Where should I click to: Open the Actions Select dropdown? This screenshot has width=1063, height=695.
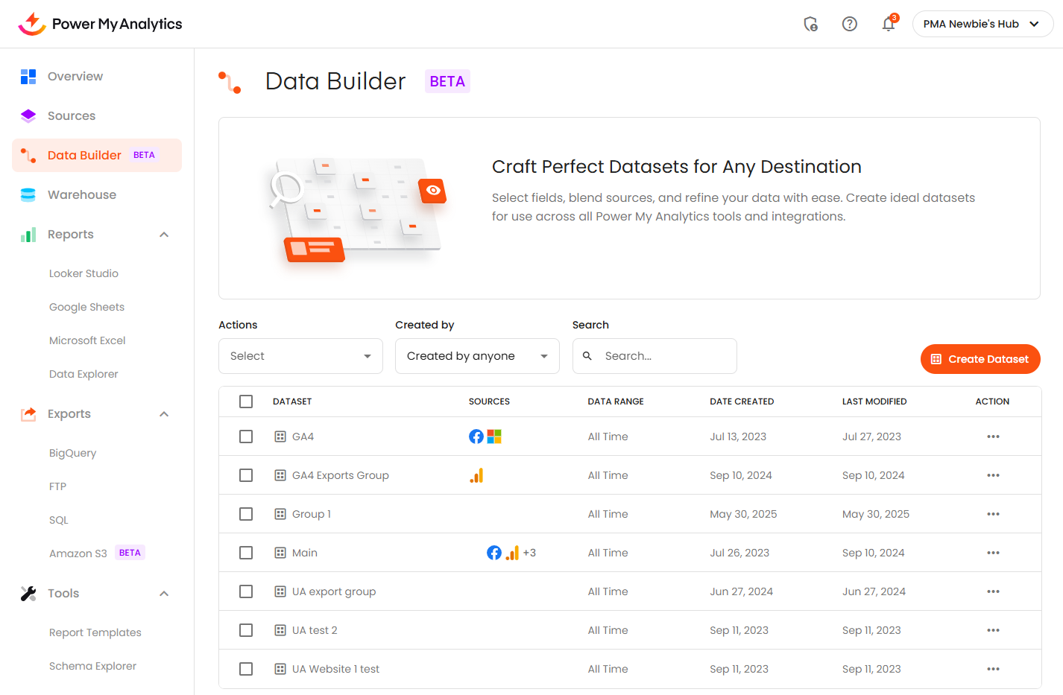[300, 356]
